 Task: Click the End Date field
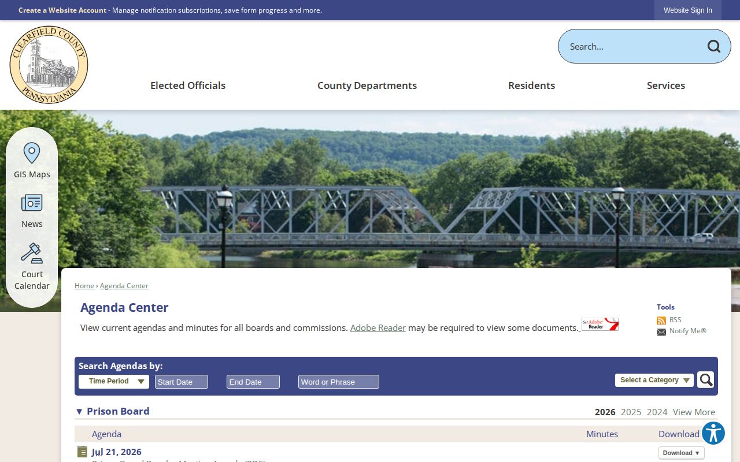coord(253,382)
